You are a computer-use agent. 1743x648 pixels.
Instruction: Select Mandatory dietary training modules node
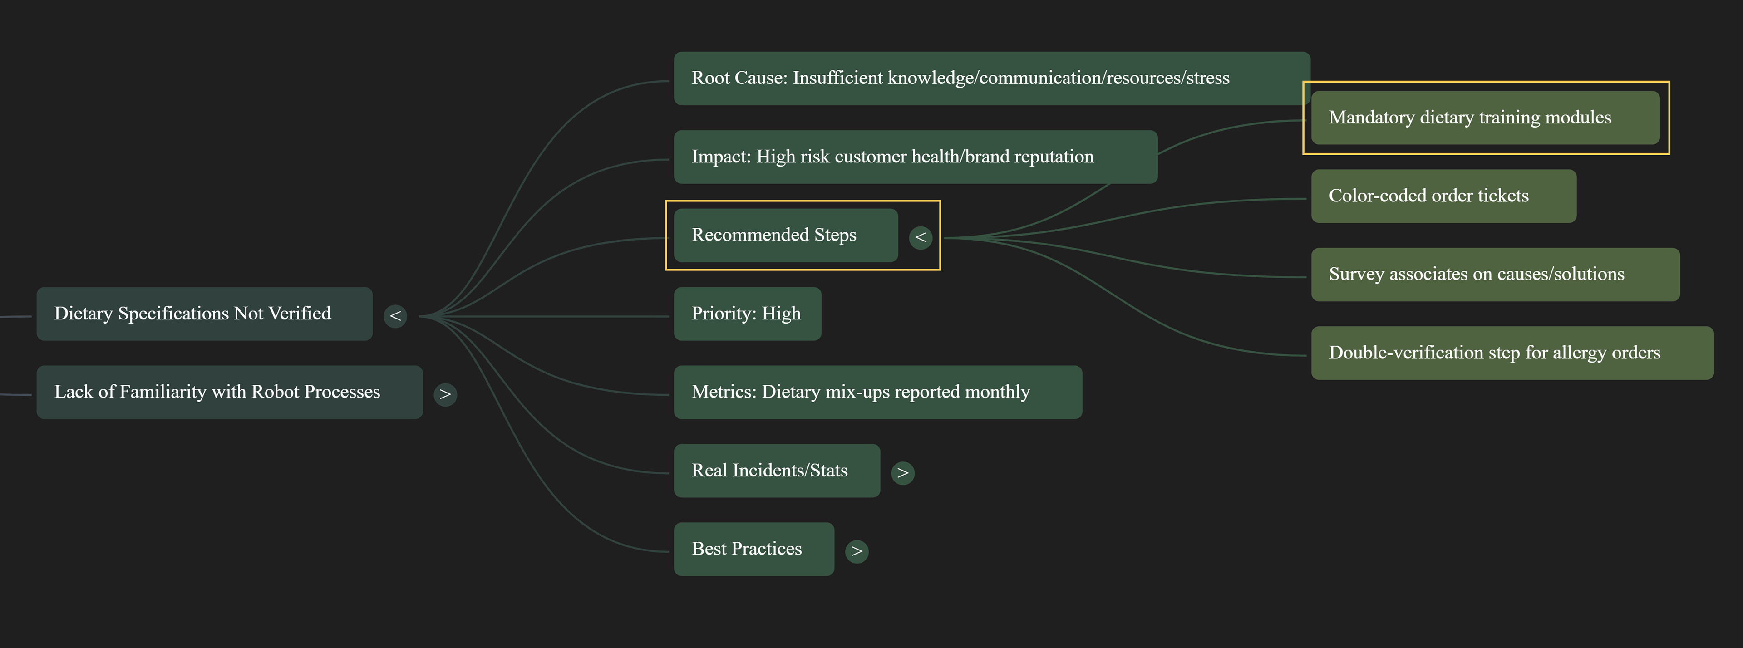[x=1485, y=118]
